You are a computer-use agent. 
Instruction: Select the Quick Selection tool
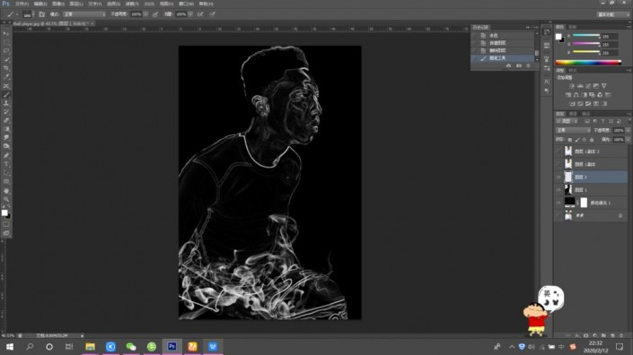[x=6, y=60]
